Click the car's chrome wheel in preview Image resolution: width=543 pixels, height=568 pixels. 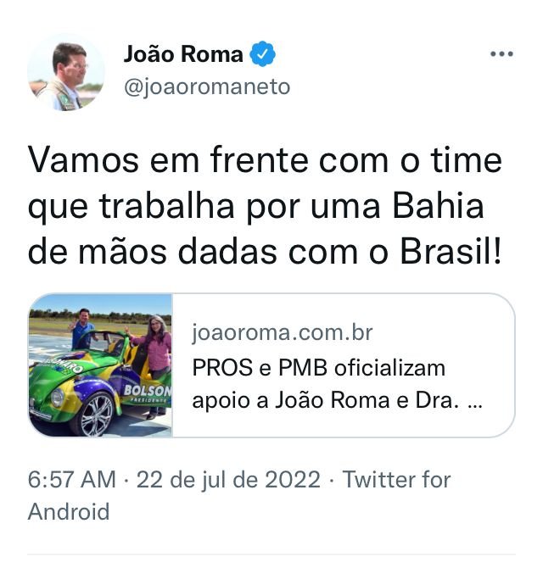[x=95, y=414]
